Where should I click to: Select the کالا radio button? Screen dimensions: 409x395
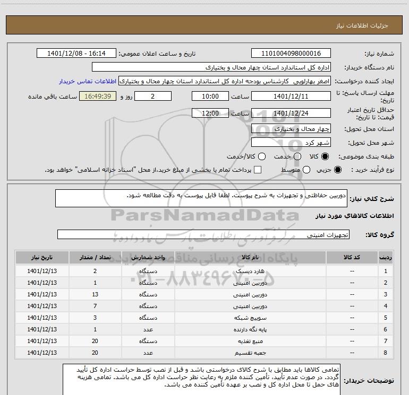tap(325, 156)
